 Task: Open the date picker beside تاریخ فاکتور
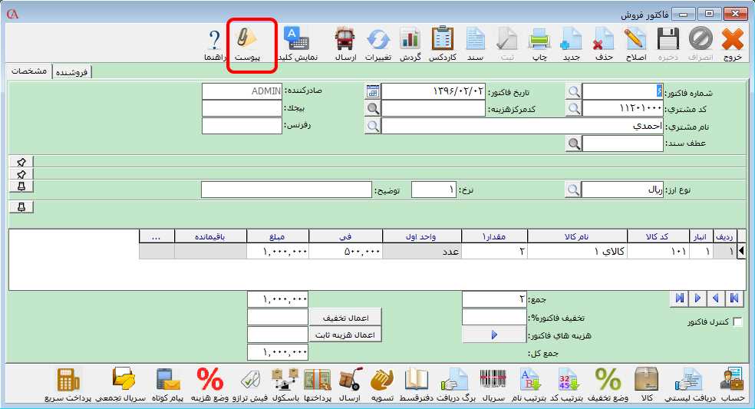pos(373,91)
